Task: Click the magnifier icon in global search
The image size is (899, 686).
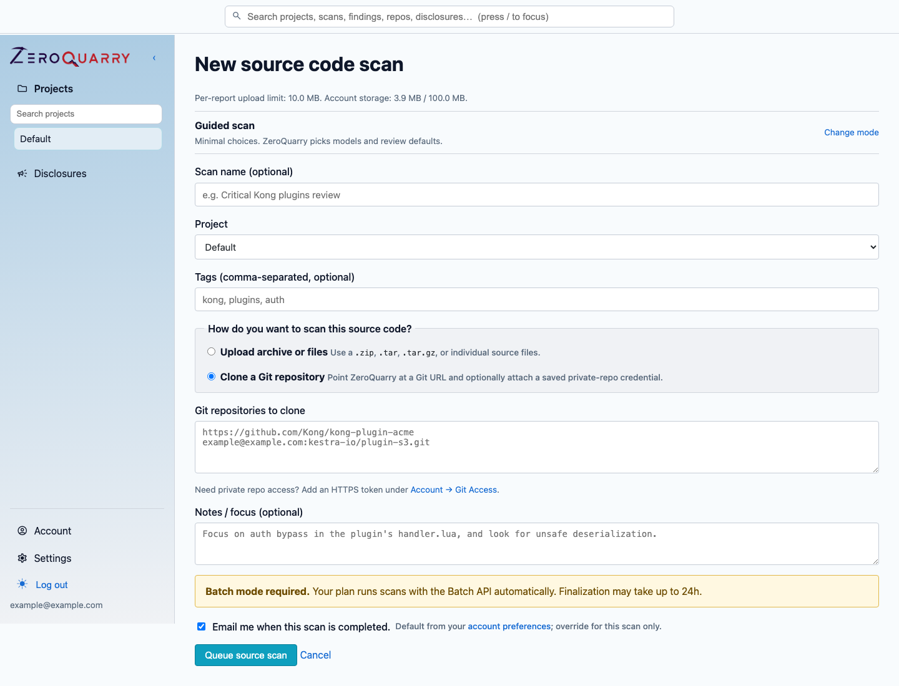Action: coord(237,16)
